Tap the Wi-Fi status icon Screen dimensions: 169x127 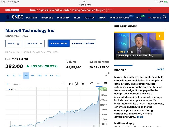(x=157, y=2)
